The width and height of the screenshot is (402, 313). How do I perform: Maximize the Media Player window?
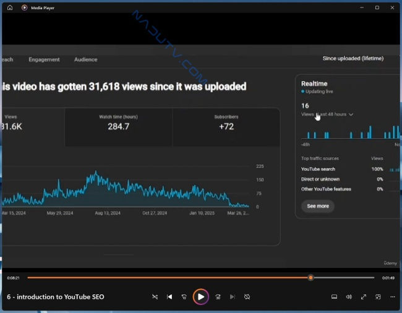point(377,7)
